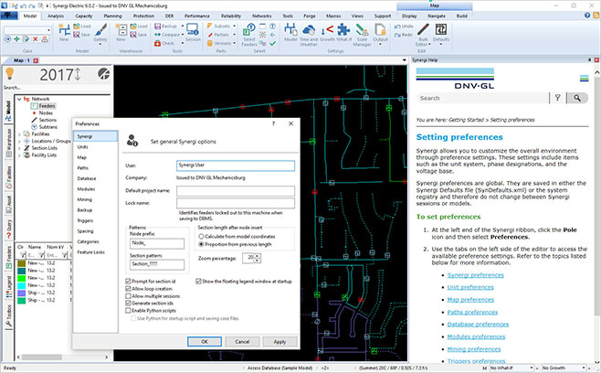Open Growth settings icon
This screenshot has height=373, width=601.
click(327, 31)
